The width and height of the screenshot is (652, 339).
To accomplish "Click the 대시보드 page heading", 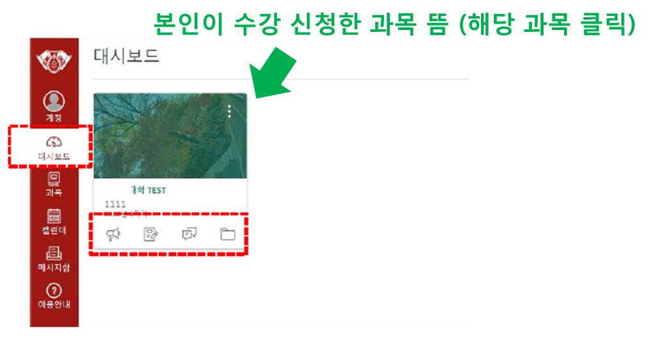I will pyautogui.click(x=126, y=56).
